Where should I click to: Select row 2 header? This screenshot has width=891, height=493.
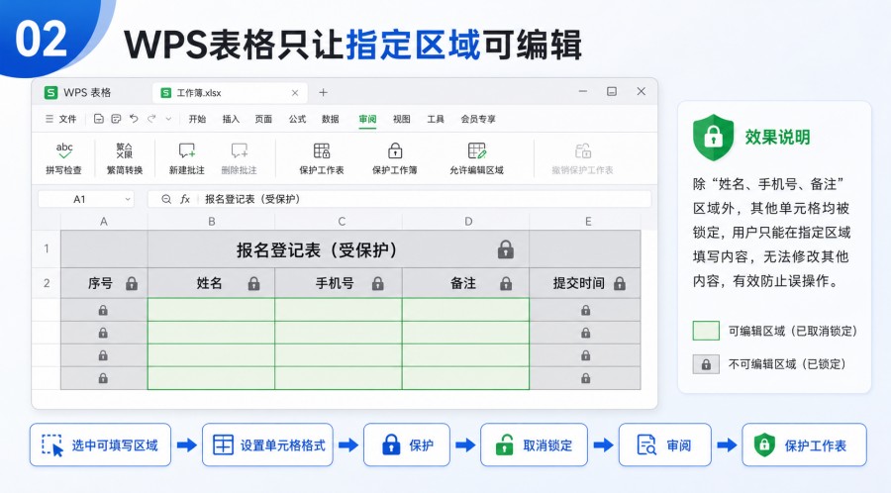point(46,283)
